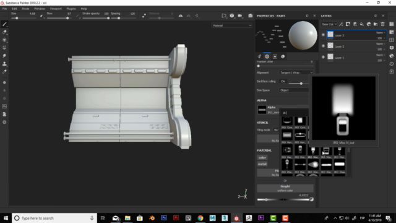
Task: Open Chrome from the taskbar
Action: pyautogui.click(x=200, y=218)
